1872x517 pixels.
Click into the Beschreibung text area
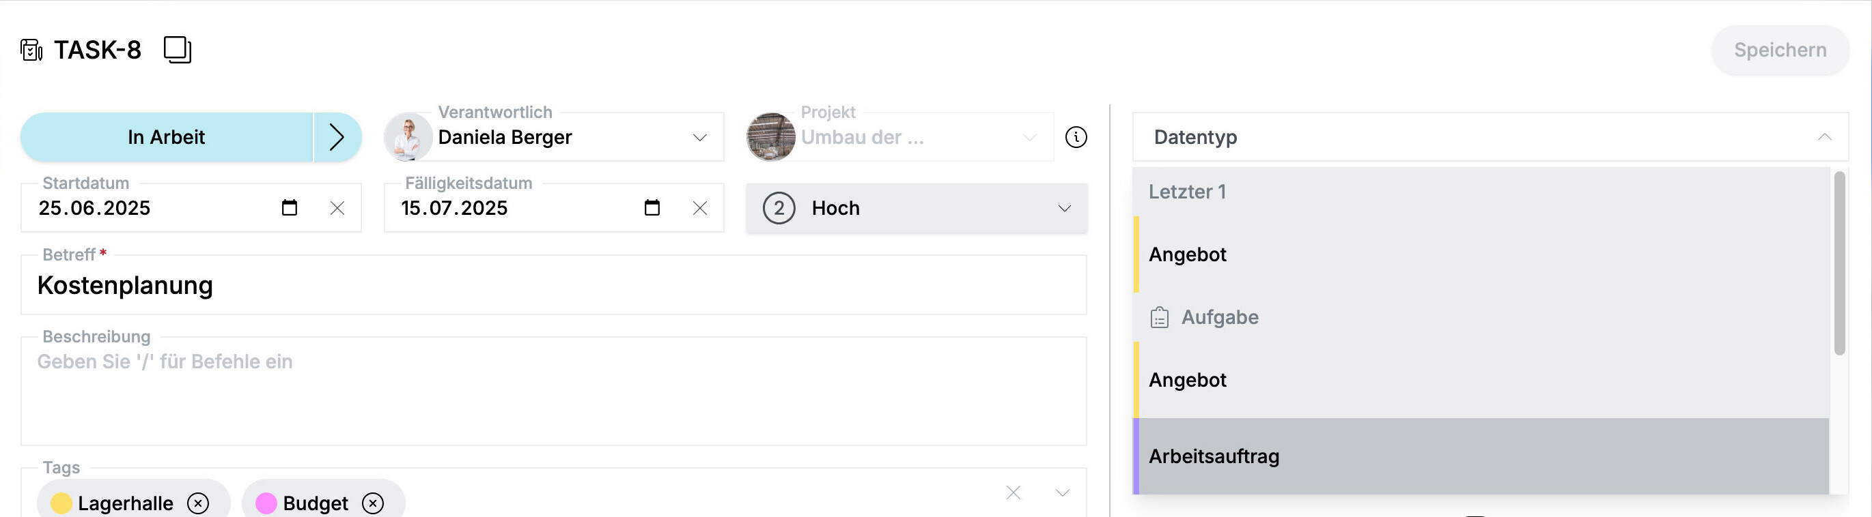[554, 392]
